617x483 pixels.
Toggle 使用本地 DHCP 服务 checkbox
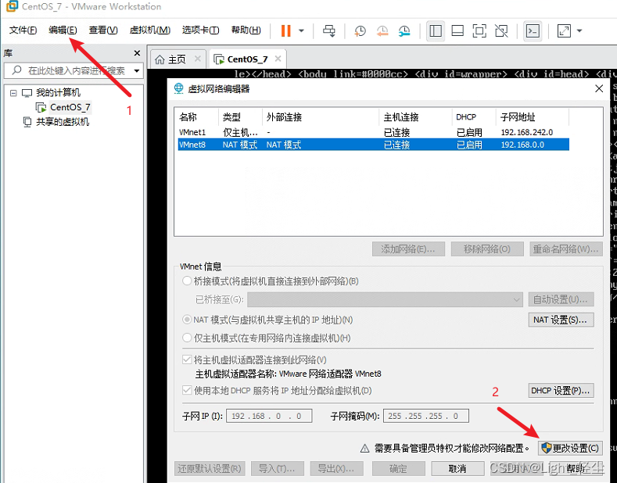point(187,391)
